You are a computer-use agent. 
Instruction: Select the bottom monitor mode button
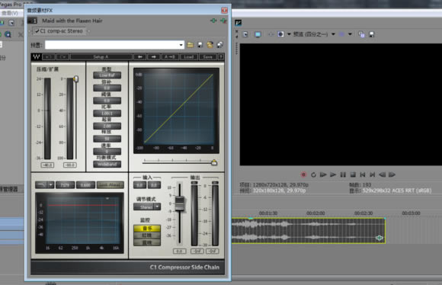pos(147,242)
